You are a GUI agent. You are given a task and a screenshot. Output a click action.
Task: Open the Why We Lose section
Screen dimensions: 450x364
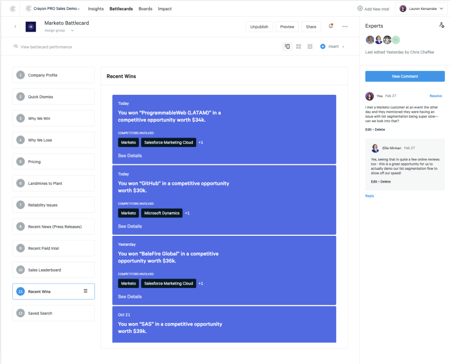click(x=54, y=140)
